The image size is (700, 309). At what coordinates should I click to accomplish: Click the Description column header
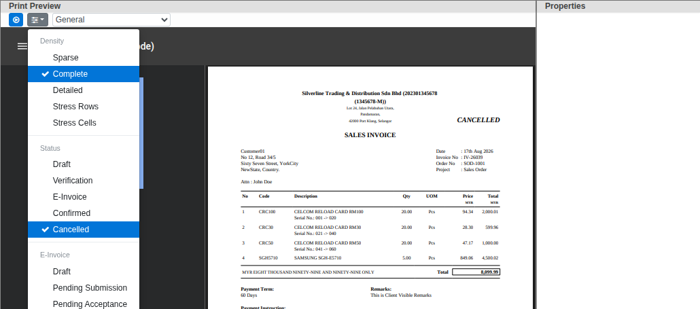(306, 196)
